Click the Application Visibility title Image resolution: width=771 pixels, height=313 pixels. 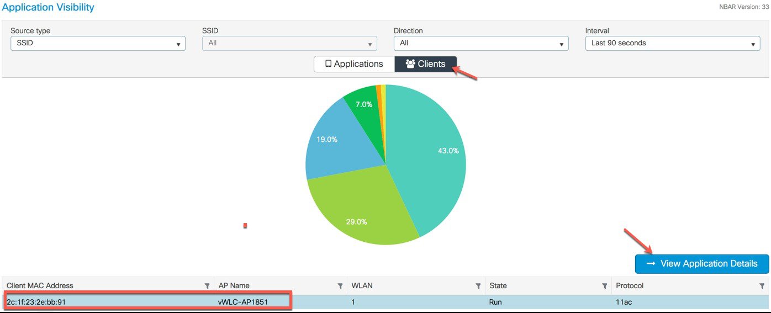click(49, 8)
